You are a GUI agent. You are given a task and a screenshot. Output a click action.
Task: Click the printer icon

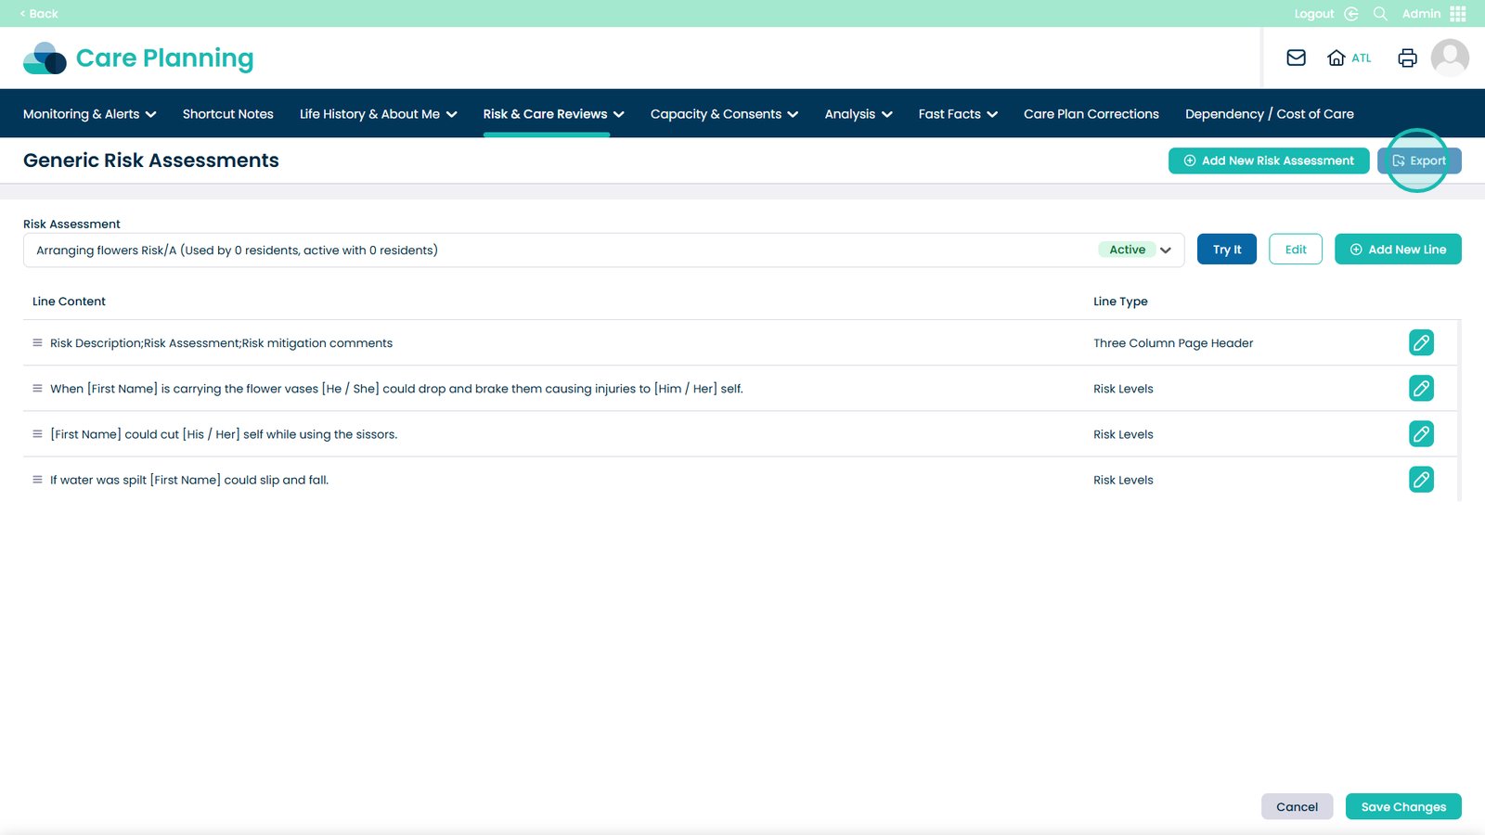tap(1407, 58)
